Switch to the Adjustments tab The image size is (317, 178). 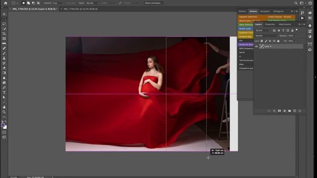285,24
